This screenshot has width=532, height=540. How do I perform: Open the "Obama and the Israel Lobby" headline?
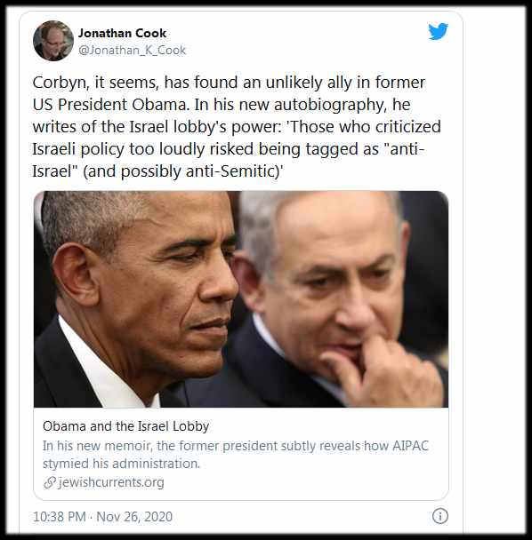pyautogui.click(x=126, y=426)
